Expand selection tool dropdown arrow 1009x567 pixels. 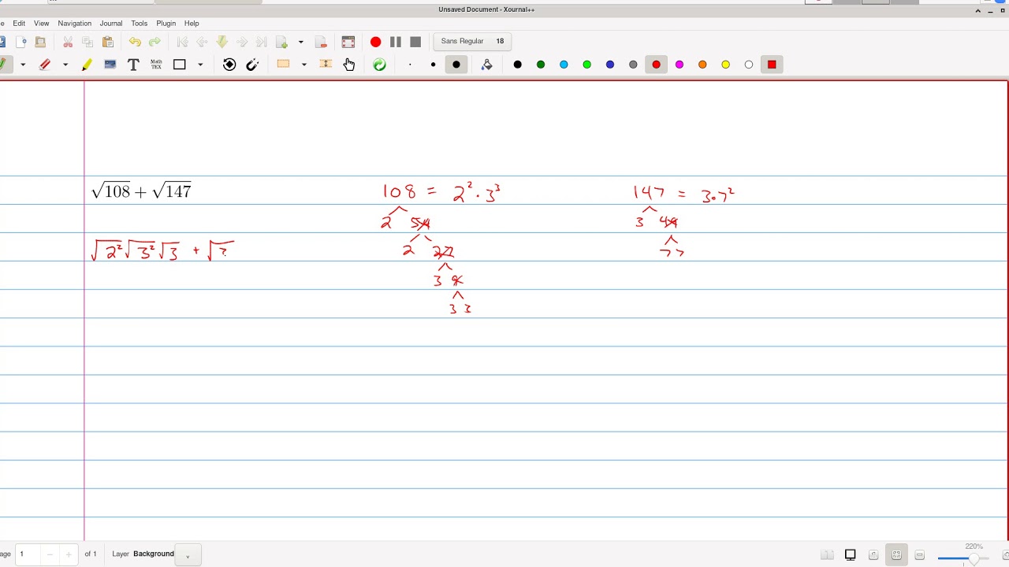(303, 65)
